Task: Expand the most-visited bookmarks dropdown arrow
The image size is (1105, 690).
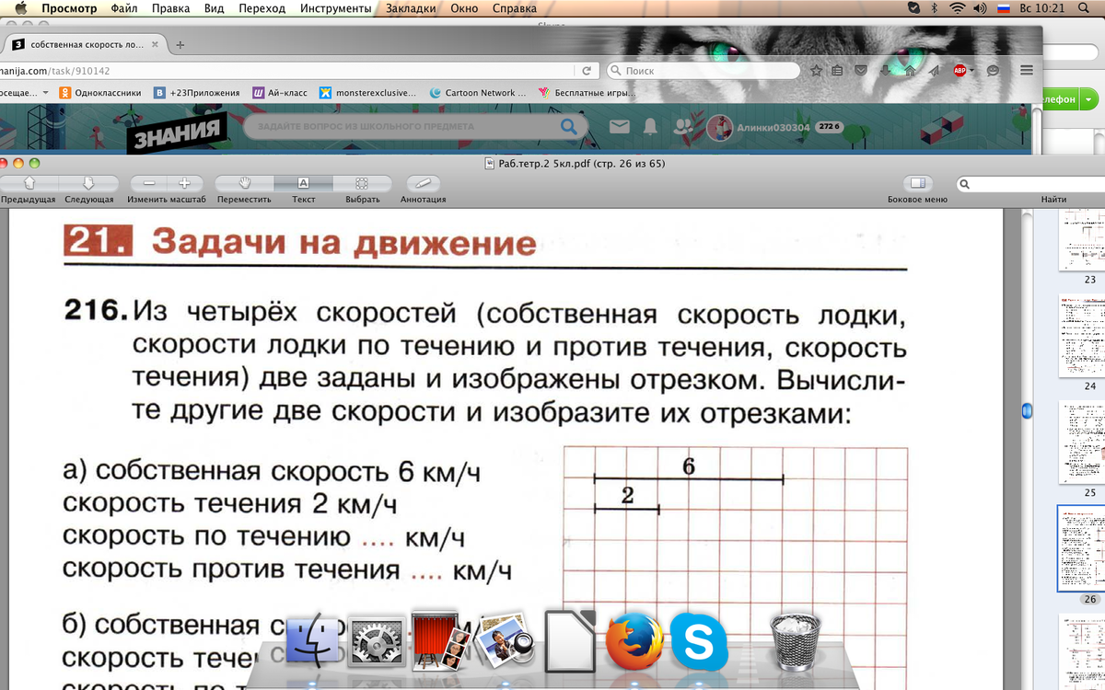Action: [46, 93]
